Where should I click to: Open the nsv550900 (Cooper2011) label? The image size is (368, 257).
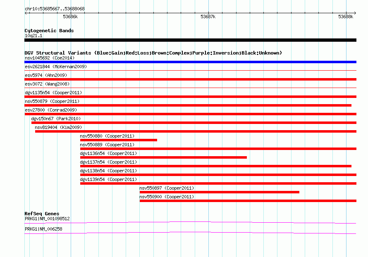point(167,197)
